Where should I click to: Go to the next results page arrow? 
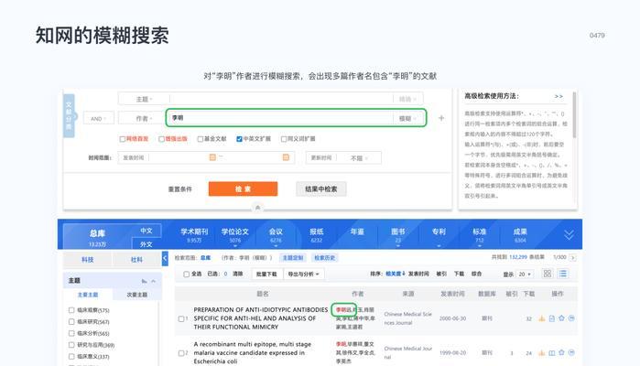572,257
